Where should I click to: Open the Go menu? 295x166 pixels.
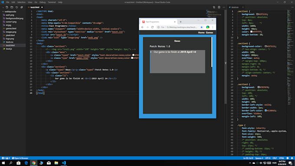(x=36, y=2)
